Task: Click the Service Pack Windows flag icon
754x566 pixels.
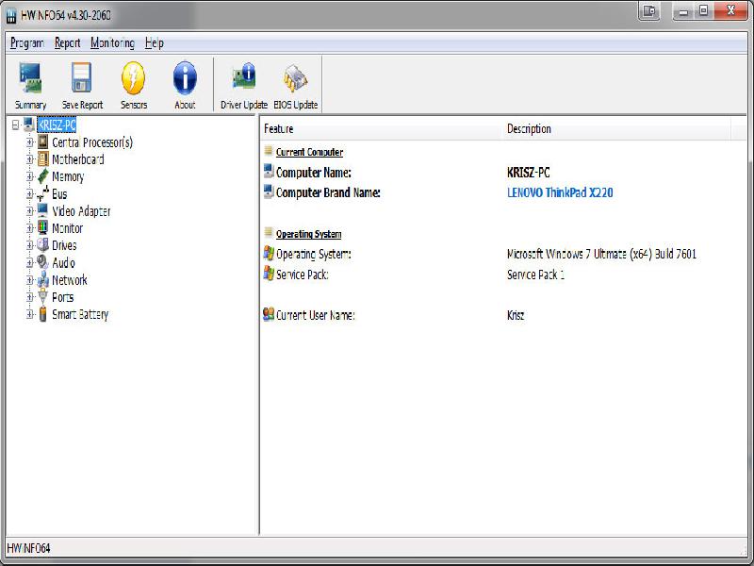Action: pyautogui.click(x=269, y=274)
